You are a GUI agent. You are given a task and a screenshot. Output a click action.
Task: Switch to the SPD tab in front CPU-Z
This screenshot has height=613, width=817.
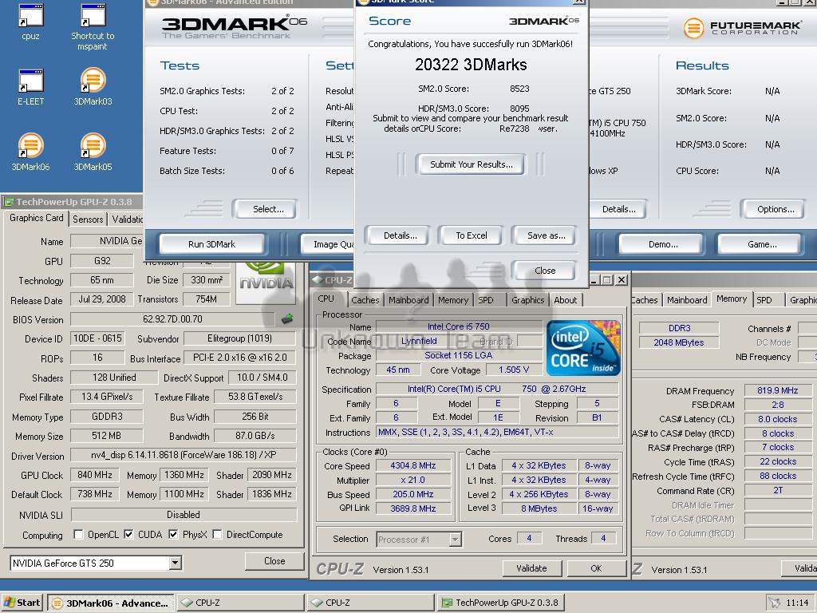point(486,300)
